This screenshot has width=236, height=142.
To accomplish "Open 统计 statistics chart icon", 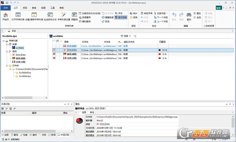I will (x=131, y=13).
